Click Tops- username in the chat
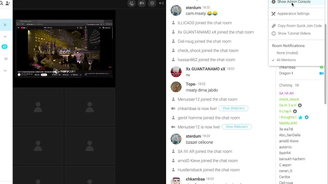The image size is (328, 184). tap(191, 84)
